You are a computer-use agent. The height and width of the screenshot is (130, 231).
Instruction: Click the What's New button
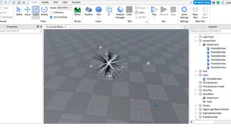point(202,3)
